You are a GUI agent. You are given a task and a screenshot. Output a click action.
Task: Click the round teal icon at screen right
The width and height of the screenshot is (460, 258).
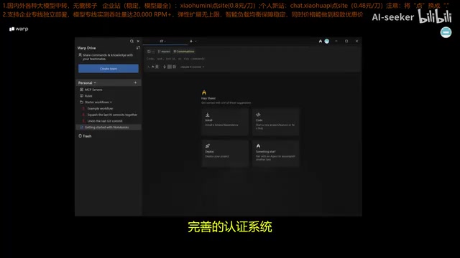446,32
